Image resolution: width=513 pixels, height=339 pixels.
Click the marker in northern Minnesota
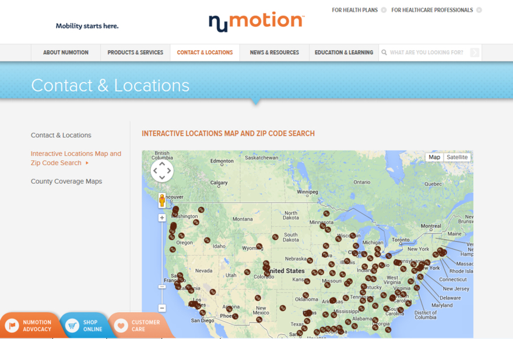click(x=326, y=214)
